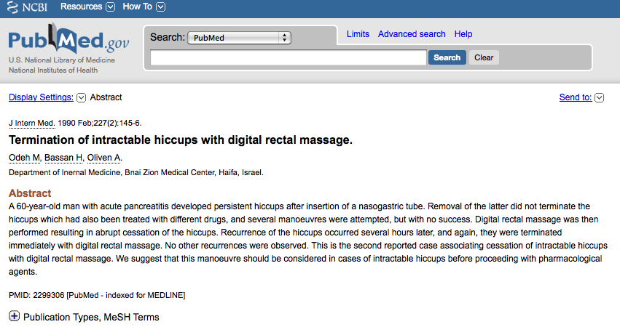Open the Search database PubMed dropdown
620x335 pixels.
(x=239, y=38)
